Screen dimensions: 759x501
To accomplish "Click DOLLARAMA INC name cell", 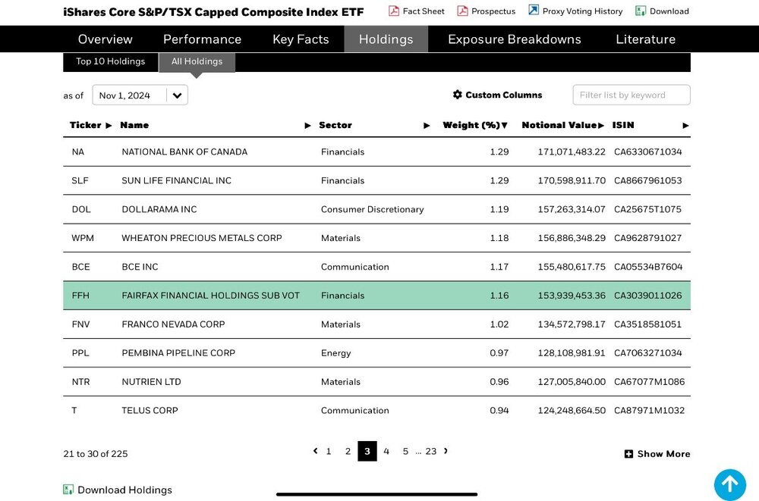I will coord(159,209).
